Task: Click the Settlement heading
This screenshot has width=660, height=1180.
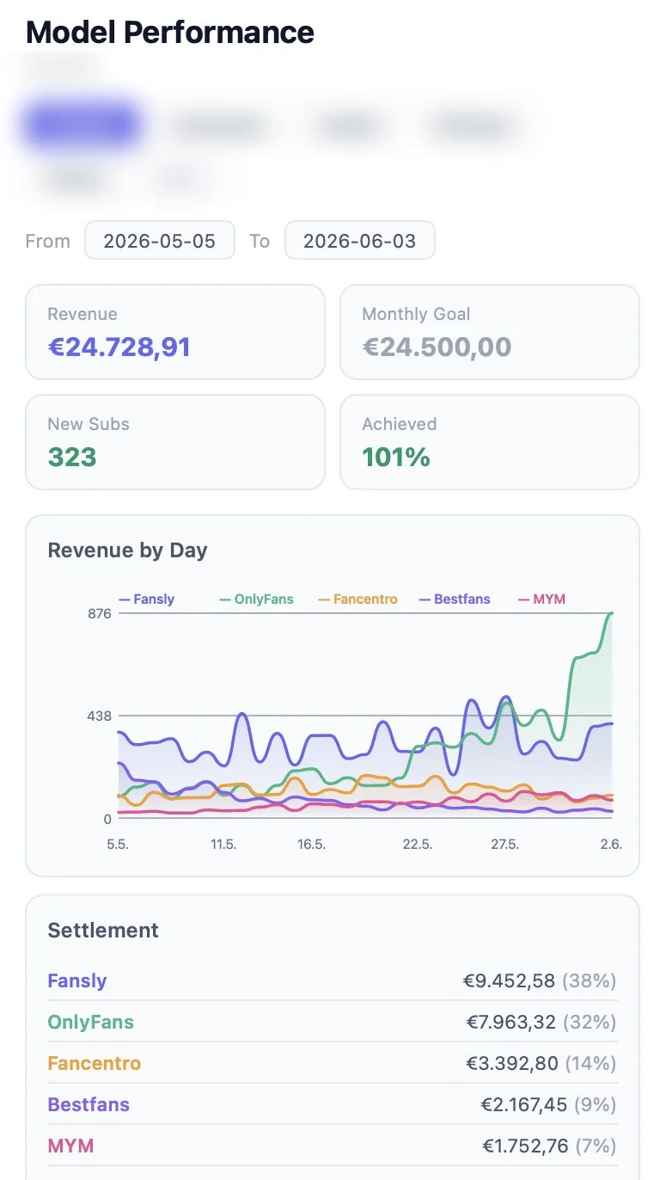Action: click(103, 931)
